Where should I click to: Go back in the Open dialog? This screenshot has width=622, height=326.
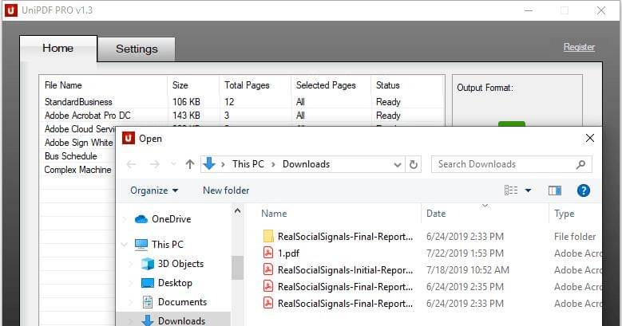click(x=131, y=164)
